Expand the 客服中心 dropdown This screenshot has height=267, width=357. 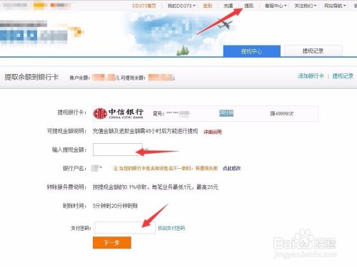(x=276, y=6)
